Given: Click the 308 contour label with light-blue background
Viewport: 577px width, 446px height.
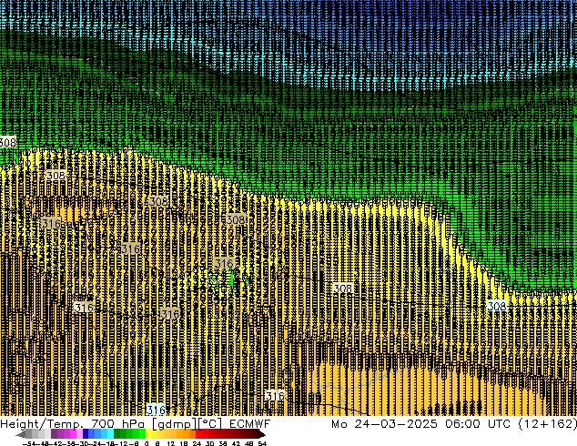Looking at the screenshot, I should (x=497, y=306).
